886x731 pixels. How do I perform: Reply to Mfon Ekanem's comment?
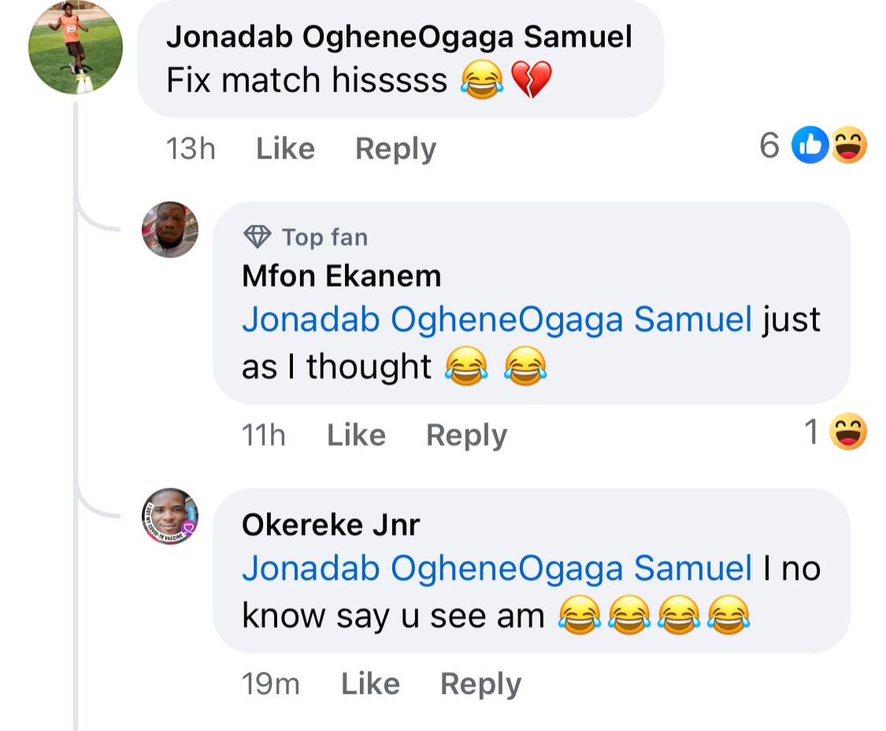466,435
